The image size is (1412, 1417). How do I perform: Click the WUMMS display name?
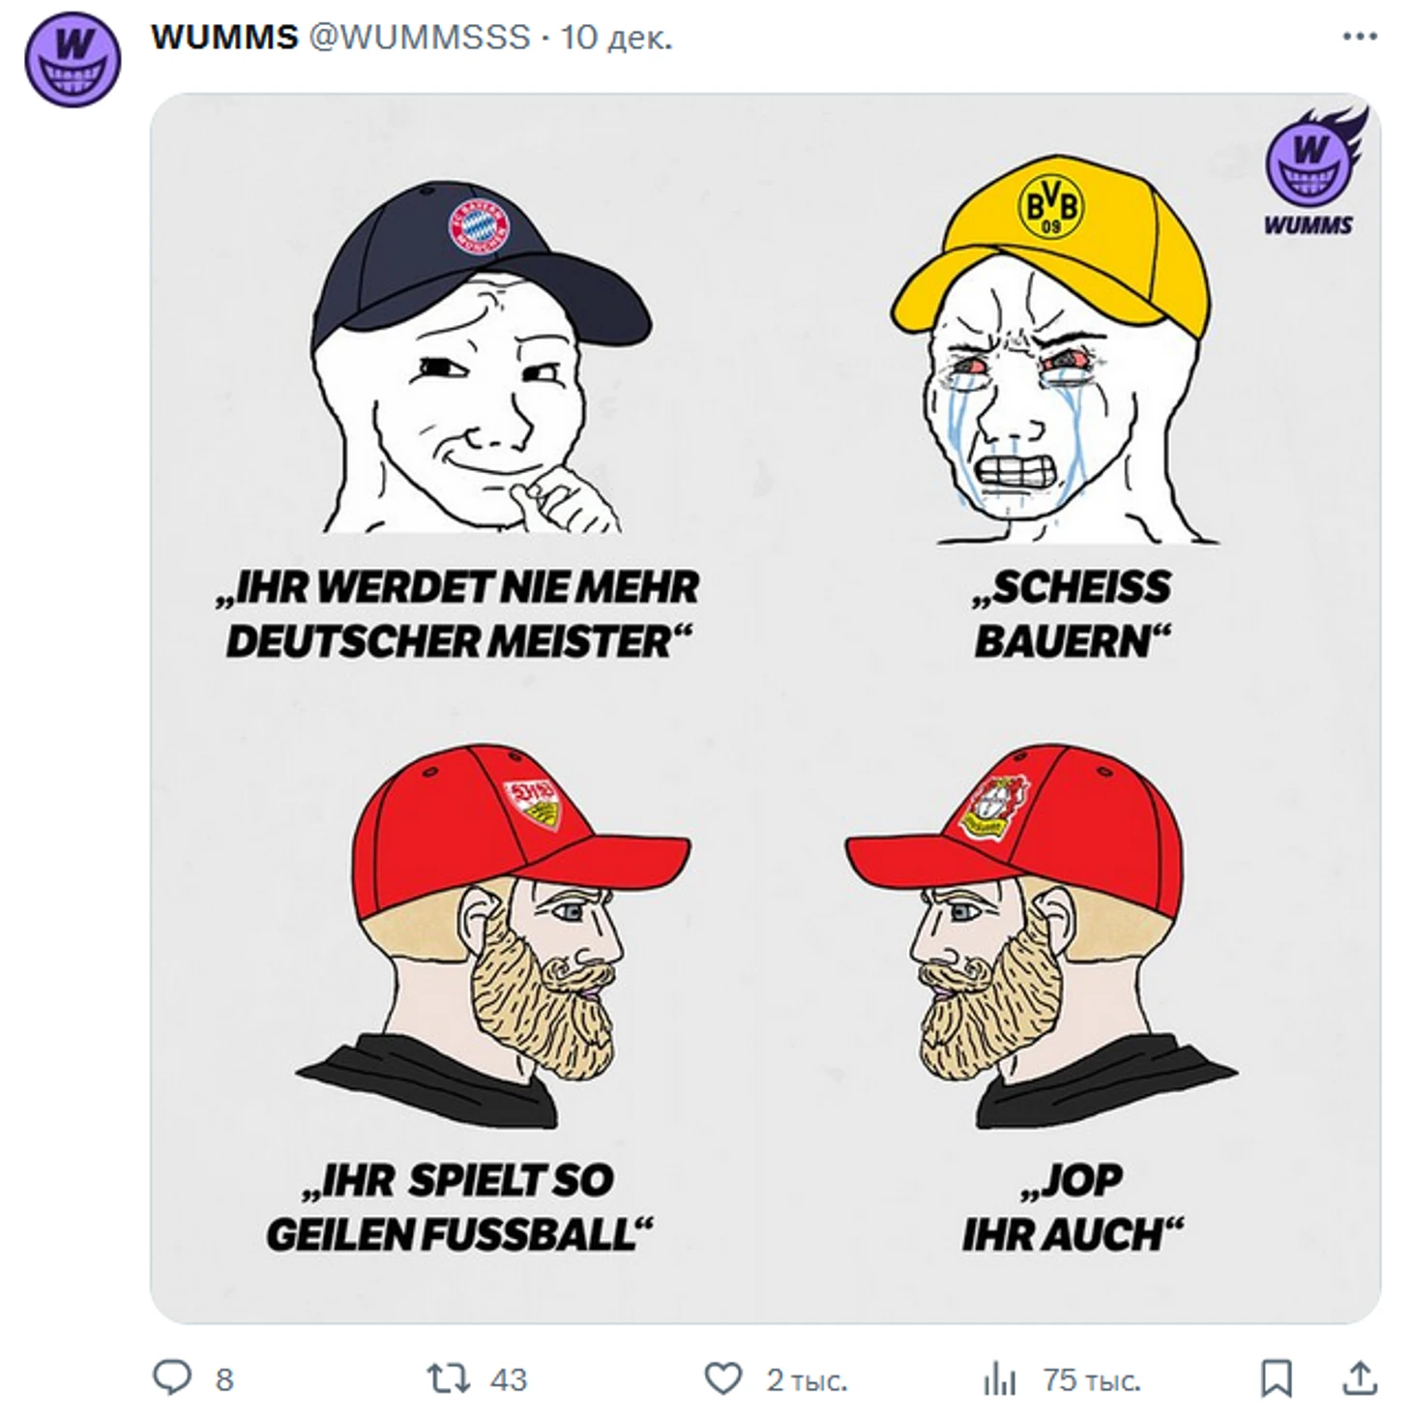click(x=224, y=38)
